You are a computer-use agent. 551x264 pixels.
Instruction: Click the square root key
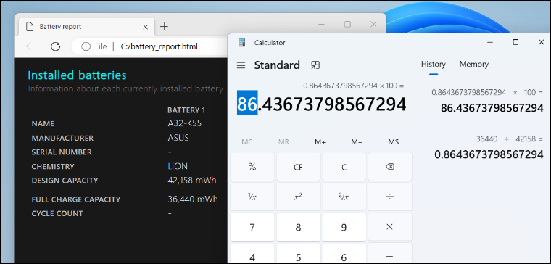click(344, 197)
